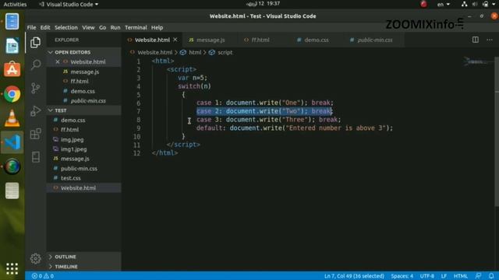Open the volume icon in top bar

coord(475,4)
